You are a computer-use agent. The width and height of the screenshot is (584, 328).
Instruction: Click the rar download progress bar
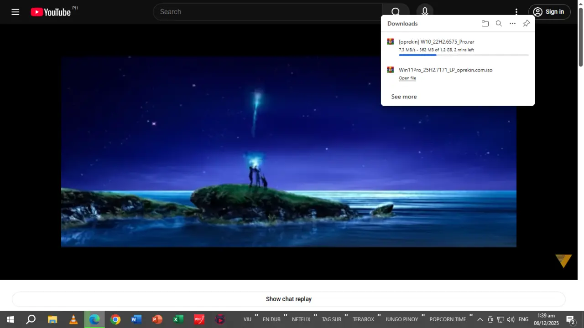pyautogui.click(x=464, y=55)
